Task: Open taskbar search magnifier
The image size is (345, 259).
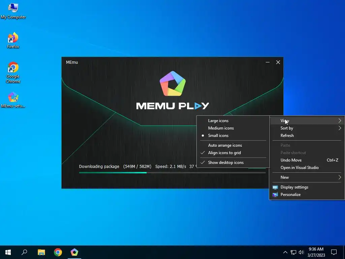Action: [x=24, y=252]
